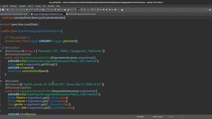Click file icon on MySimpleArgumentConverter.java tab
The width and height of the screenshot is (212, 119).
67,14
